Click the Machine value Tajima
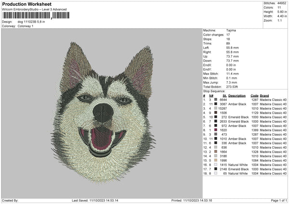Image resolution: width=289 pixels, height=204 pixels. pyautogui.click(x=231, y=30)
